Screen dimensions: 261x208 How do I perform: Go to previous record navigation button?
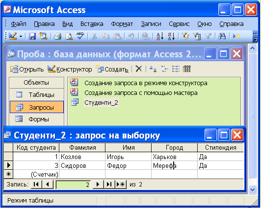48,184
